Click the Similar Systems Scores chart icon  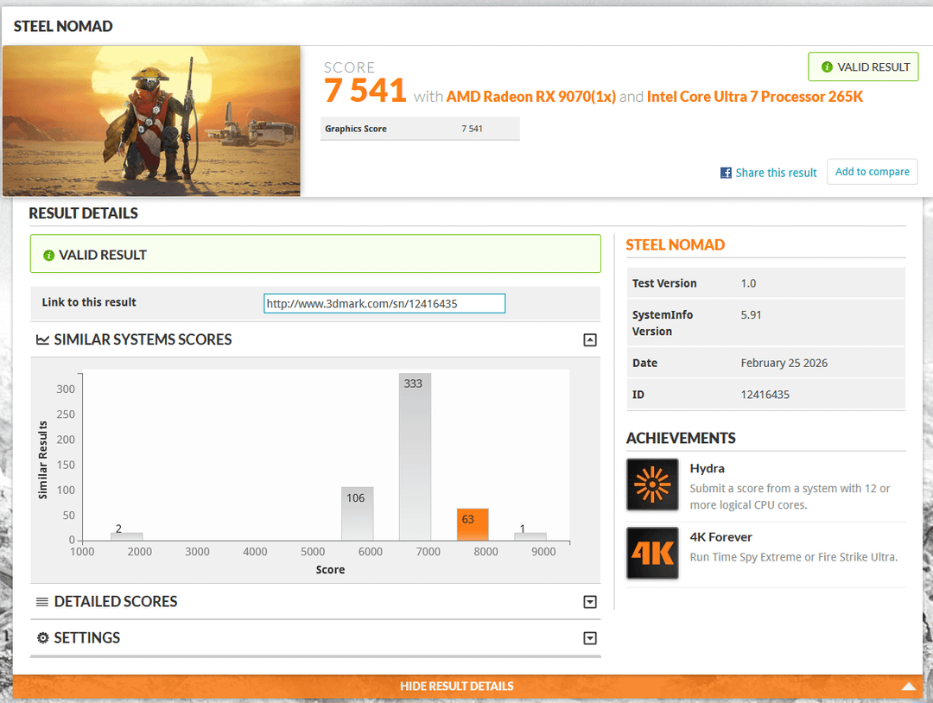tap(42, 340)
